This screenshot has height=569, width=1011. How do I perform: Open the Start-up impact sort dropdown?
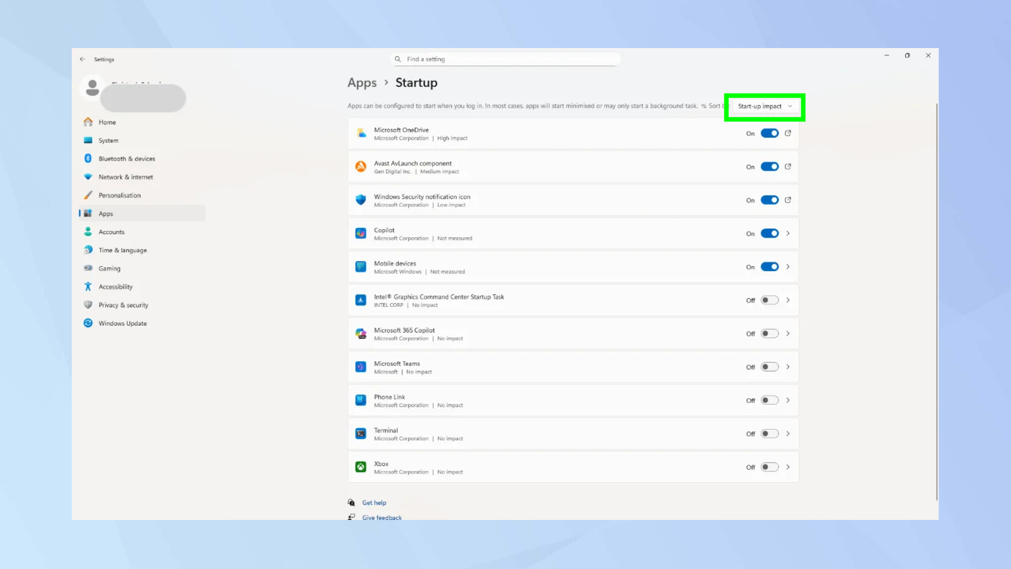click(x=764, y=106)
